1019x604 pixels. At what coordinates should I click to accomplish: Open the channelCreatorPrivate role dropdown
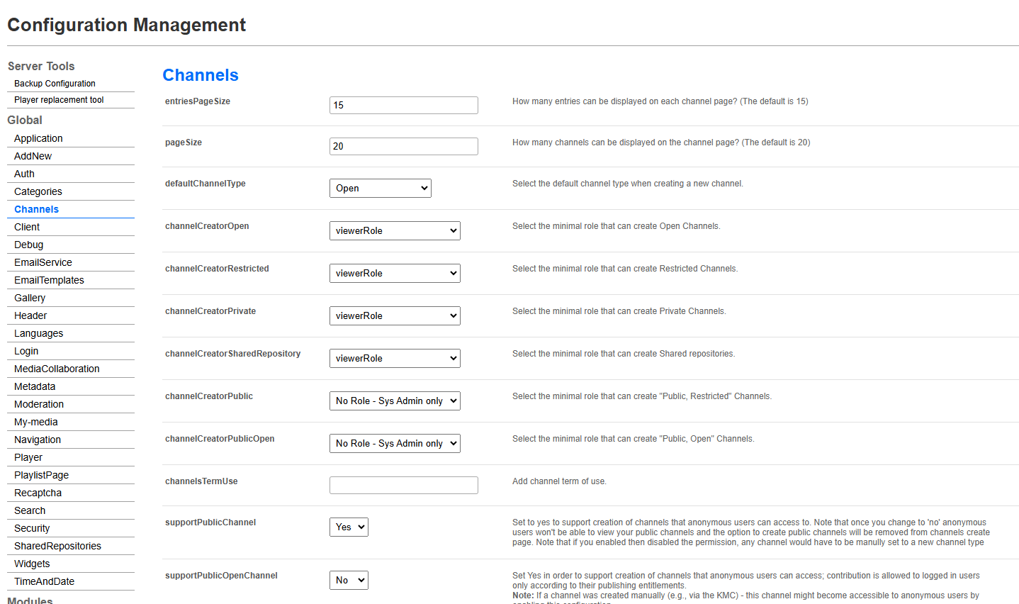point(395,315)
